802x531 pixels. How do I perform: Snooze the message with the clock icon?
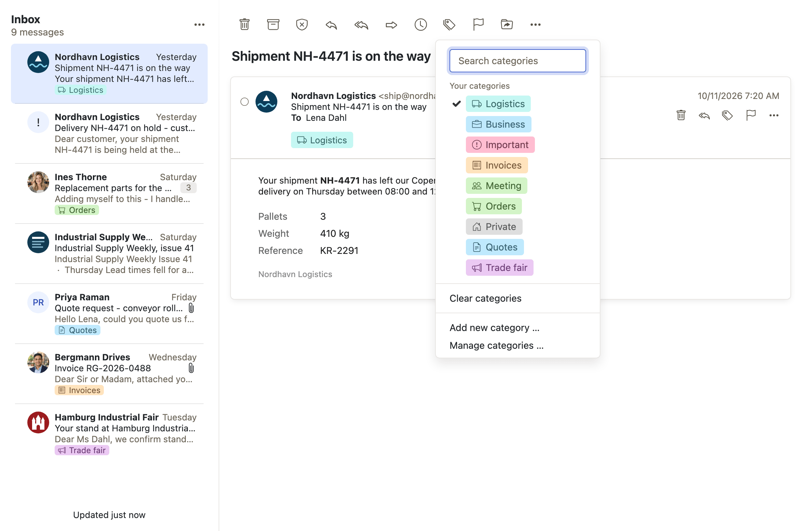tap(421, 25)
